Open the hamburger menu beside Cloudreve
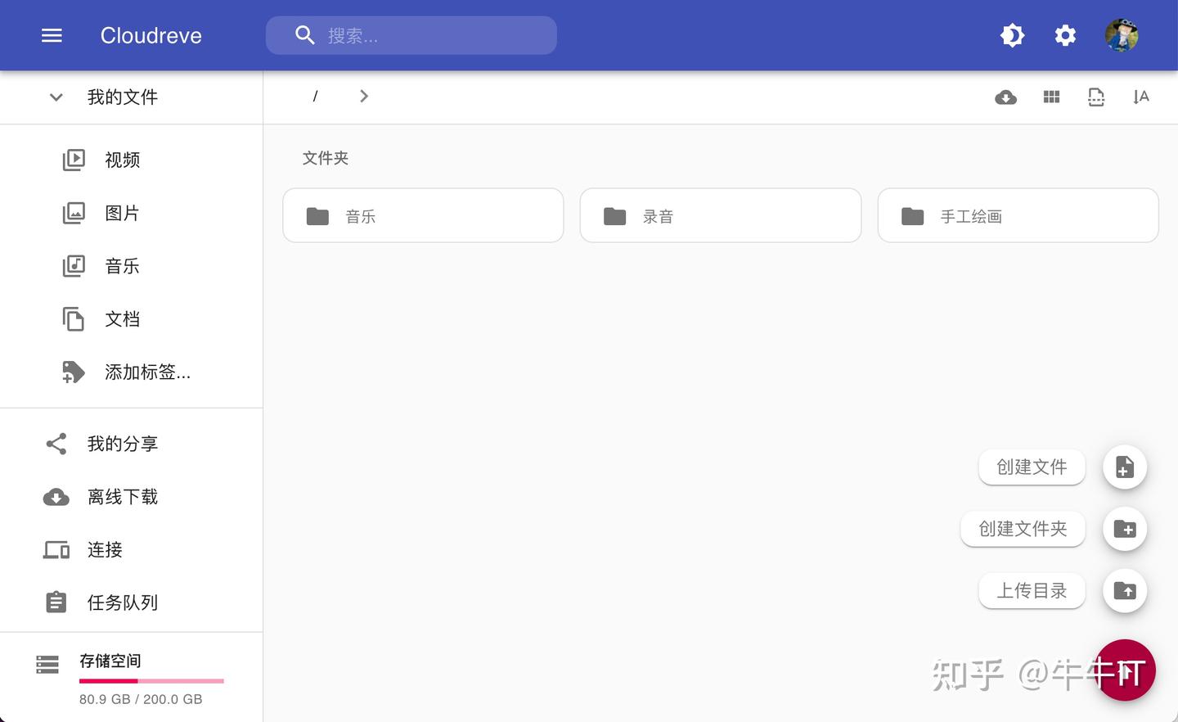The height and width of the screenshot is (722, 1178). [52, 35]
